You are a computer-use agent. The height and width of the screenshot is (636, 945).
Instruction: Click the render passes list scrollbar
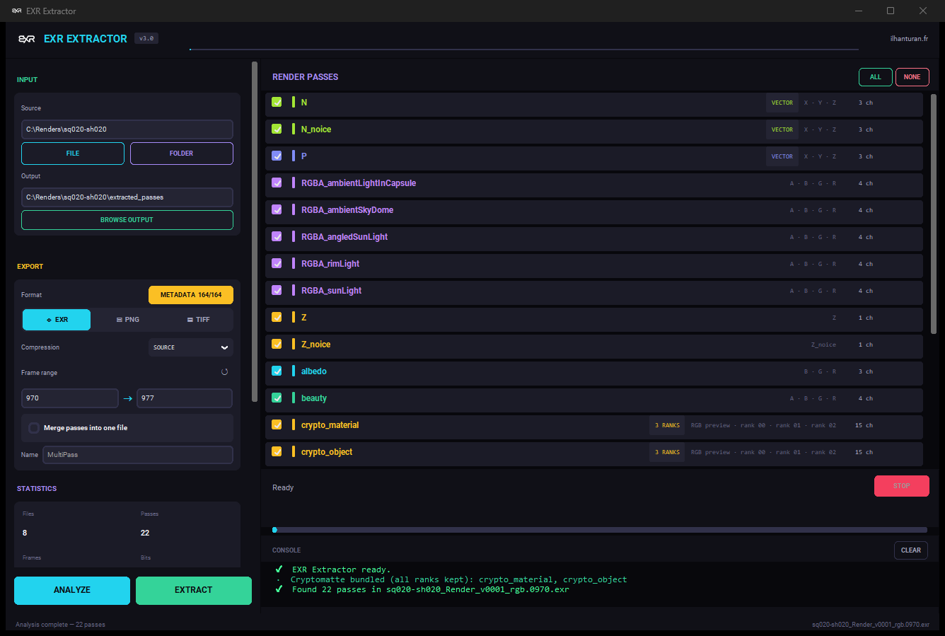pyautogui.click(x=934, y=212)
